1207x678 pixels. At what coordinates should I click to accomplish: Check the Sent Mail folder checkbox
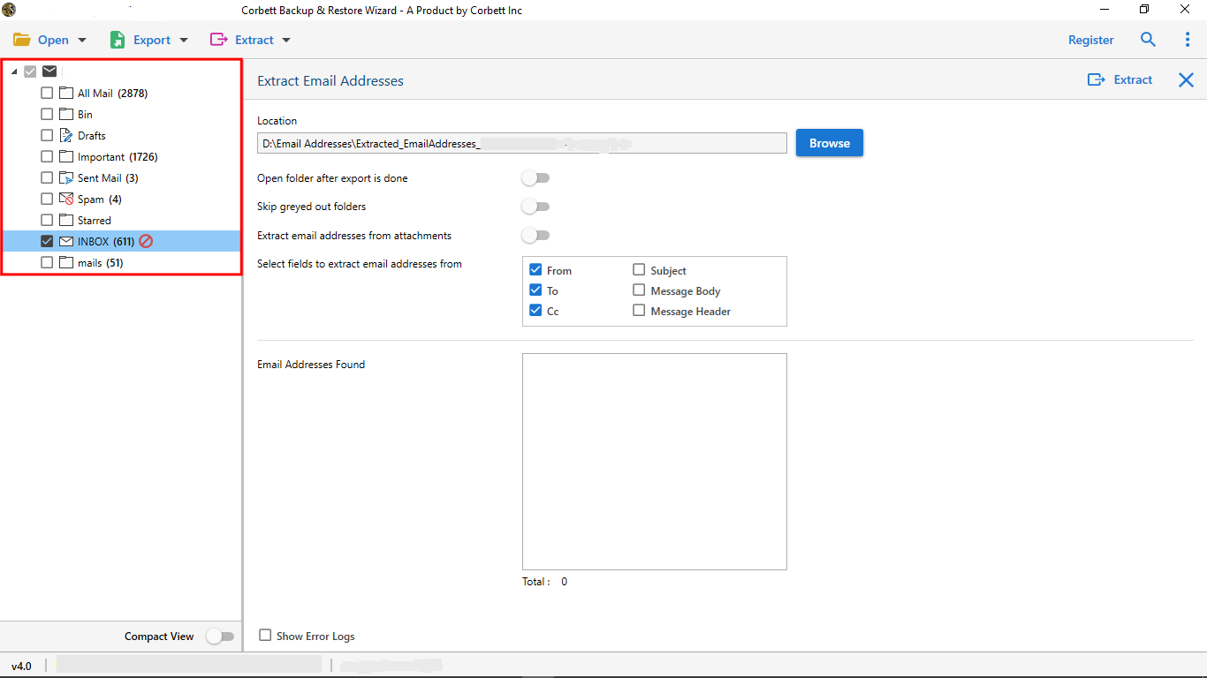click(x=47, y=177)
